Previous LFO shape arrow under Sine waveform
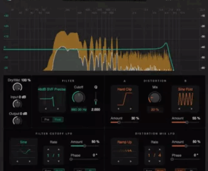Screen dimensions: 208x171 click(x=17, y=161)
